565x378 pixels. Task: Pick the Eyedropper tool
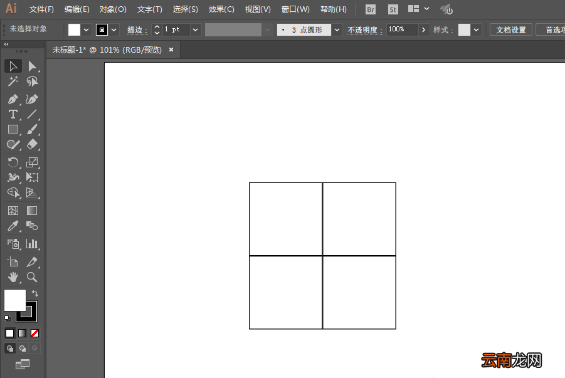(x=13, y=226)
